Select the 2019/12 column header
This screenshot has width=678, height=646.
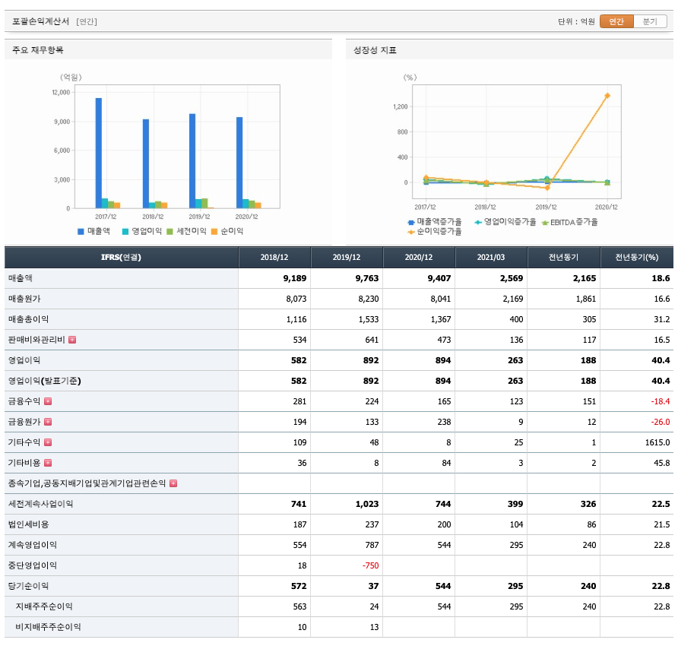(x=347, y=258)
